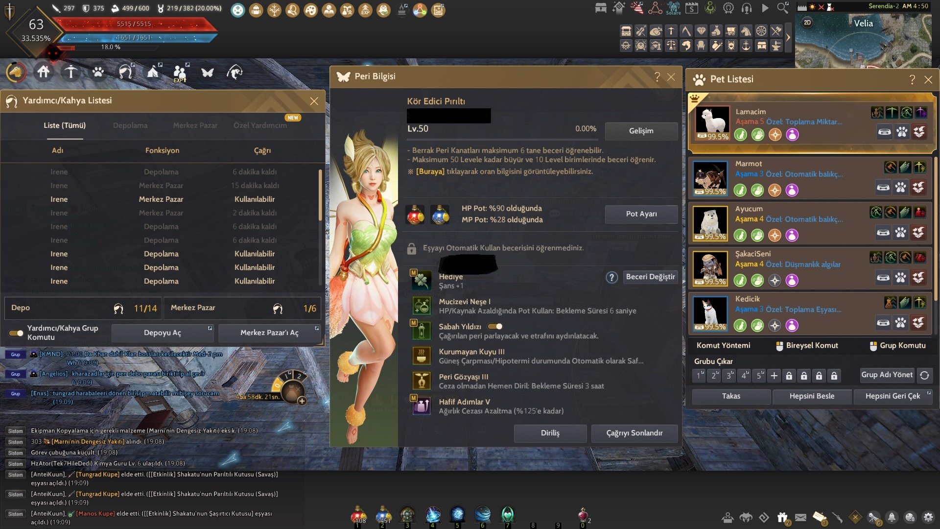
Task: Select the Marmot pet thumbnail
Action: pos(710,178)
